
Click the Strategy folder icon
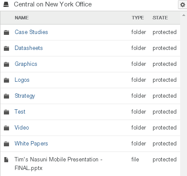[6, 96]
